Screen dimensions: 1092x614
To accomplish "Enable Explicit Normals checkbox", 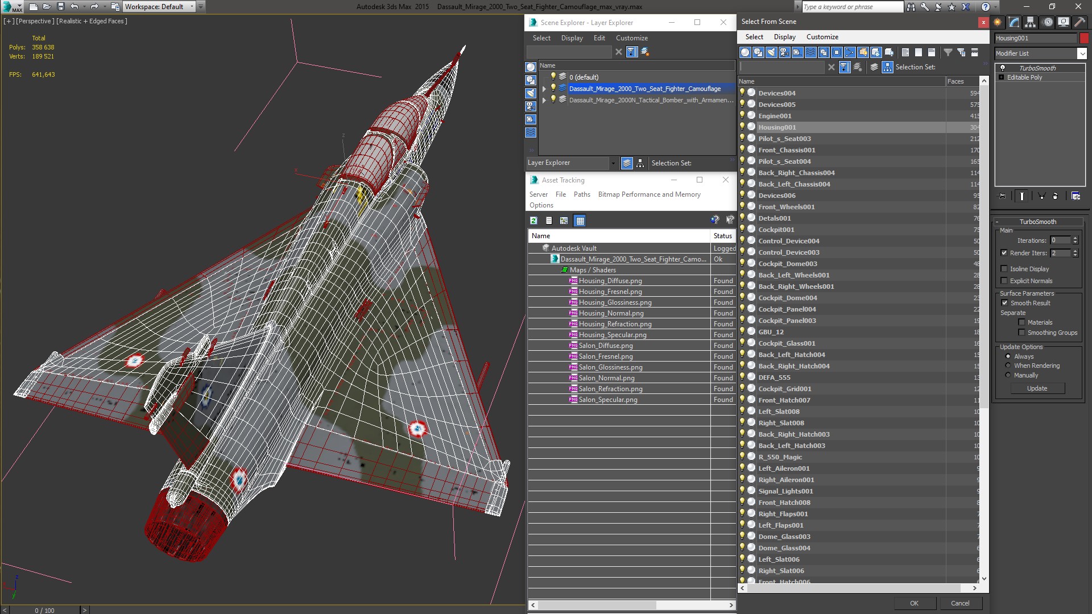I will 1004,281.
